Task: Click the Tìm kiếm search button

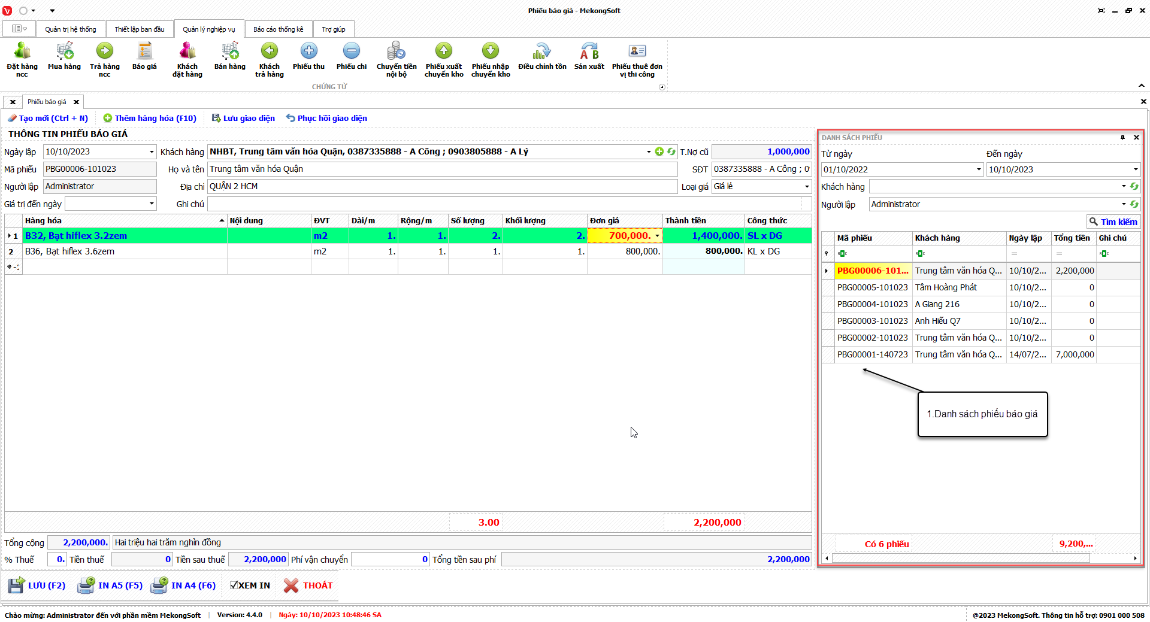Action: pos(1113,222)
